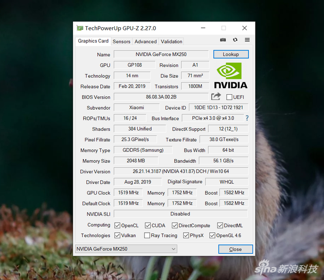Click the BIOS export share icon
This screenshot has width=324, height=280.
pyautogui.click(x=216, y=97)
